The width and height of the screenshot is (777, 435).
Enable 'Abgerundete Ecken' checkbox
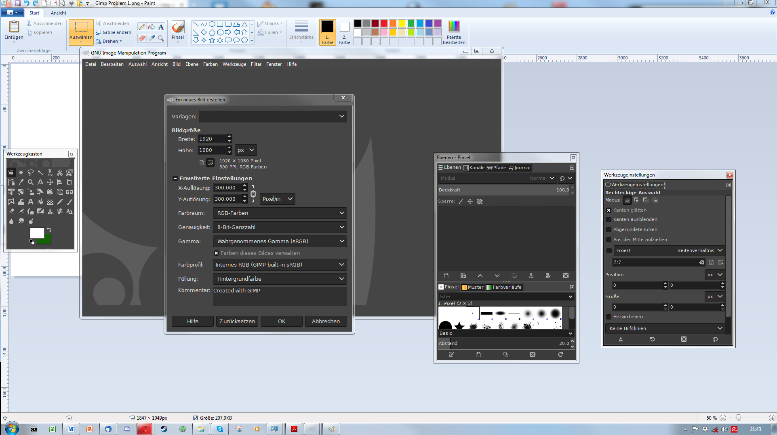click(609, 229)
